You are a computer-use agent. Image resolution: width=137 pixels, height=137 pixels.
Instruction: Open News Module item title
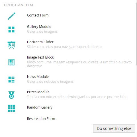coord(38,77)
